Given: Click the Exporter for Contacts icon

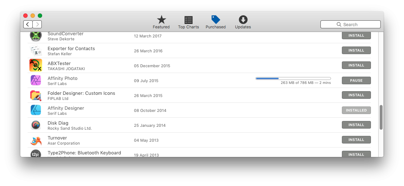Looking at the screenshot, I should pos(36,51).
